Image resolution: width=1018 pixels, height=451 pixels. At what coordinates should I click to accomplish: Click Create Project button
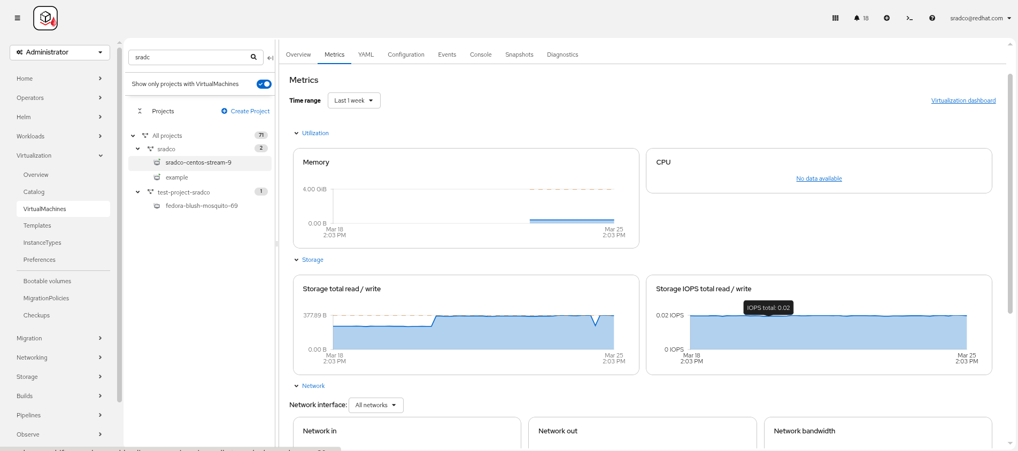(245, 111)
